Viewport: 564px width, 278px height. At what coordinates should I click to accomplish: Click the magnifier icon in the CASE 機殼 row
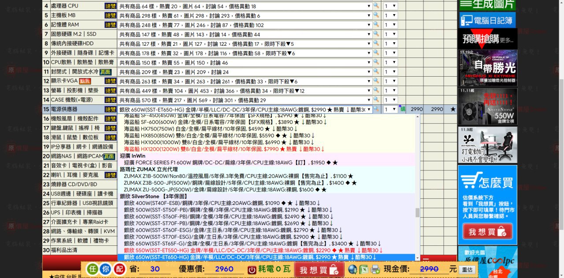376,100
